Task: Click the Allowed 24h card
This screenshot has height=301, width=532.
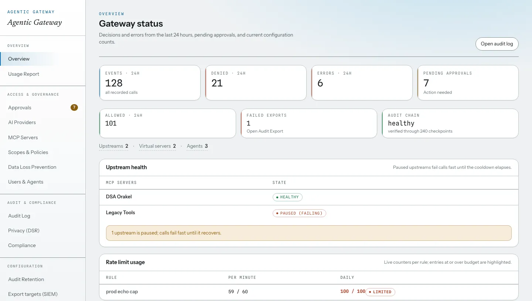Action: coord(167,123)
